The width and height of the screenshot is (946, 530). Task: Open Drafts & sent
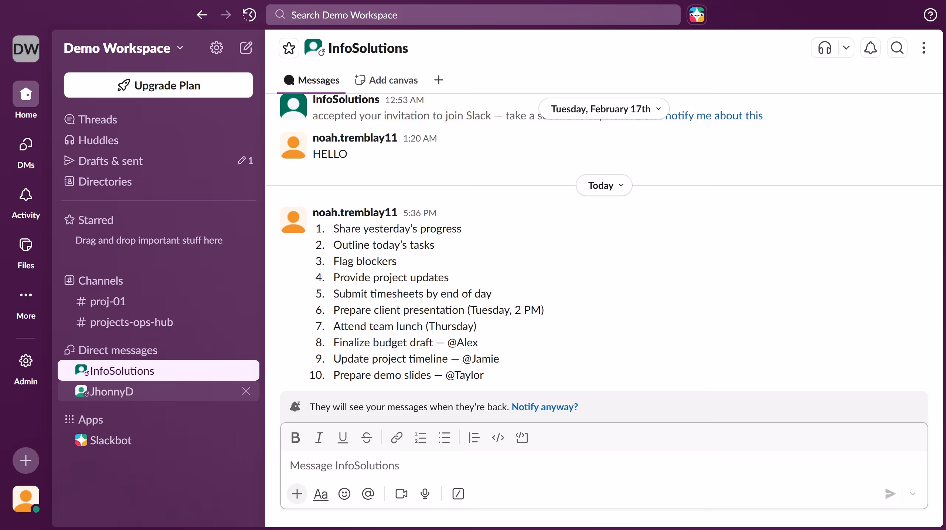click(159, 161)
